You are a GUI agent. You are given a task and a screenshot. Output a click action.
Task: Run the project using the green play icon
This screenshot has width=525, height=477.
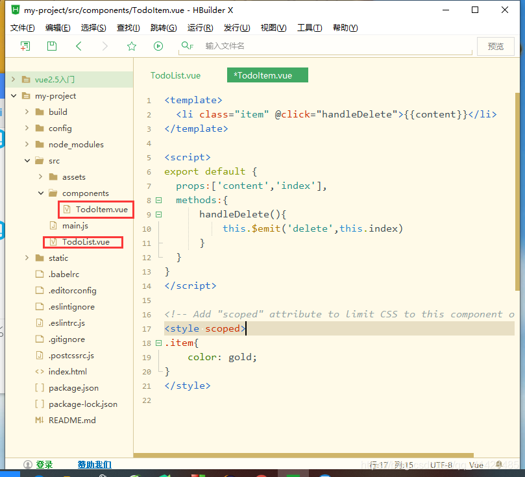[x=158, y=46]
